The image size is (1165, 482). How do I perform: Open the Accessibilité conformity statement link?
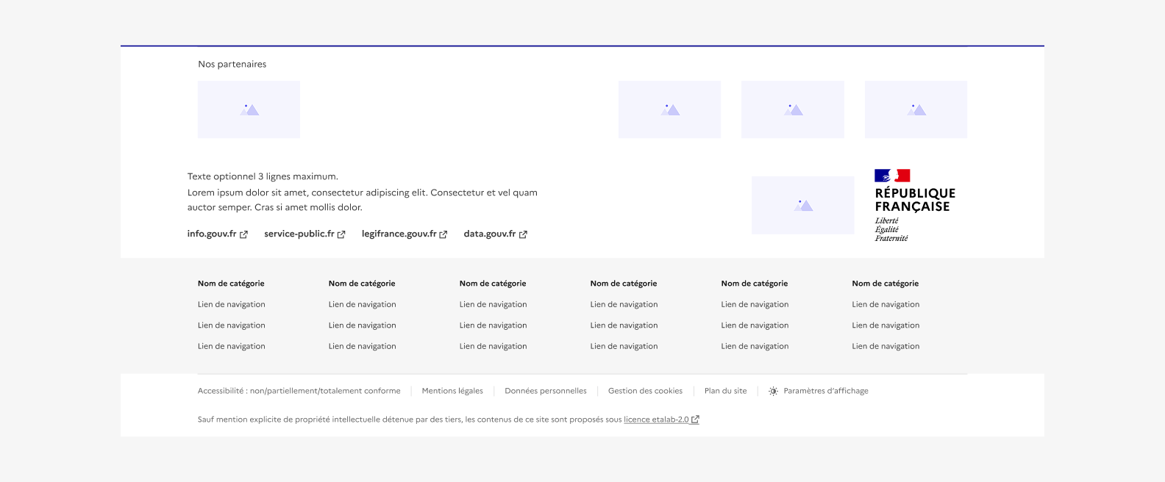[x=299, y=391]
